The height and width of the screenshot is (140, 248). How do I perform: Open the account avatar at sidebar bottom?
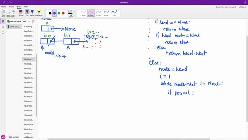pos(3,137)
